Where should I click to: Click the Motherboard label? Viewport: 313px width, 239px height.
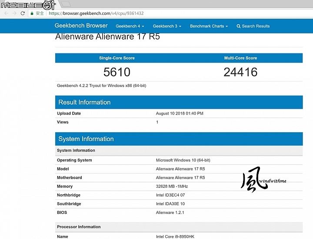click(70, 178)
